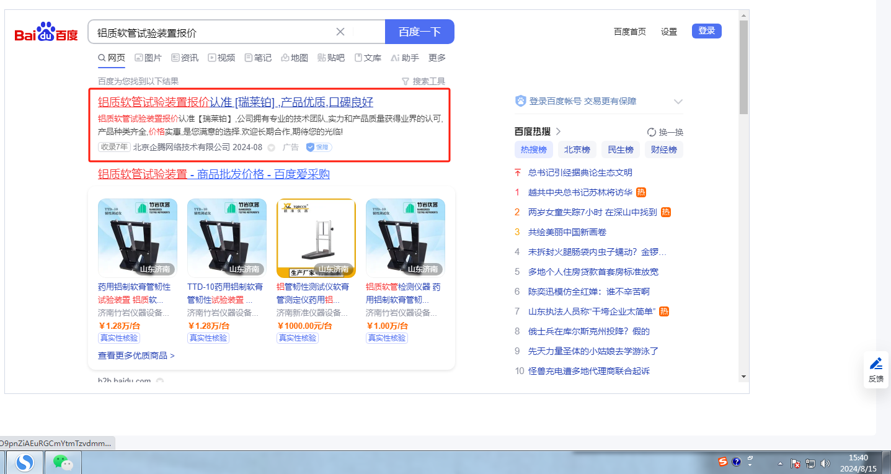Switch to the 地图 tab
This screenshot has height=474, width=891.
pyautogui.click(x=295, y=58)
